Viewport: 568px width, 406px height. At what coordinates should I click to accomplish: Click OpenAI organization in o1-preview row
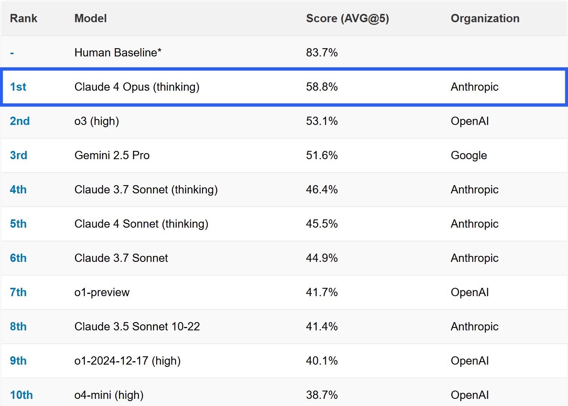470,292
